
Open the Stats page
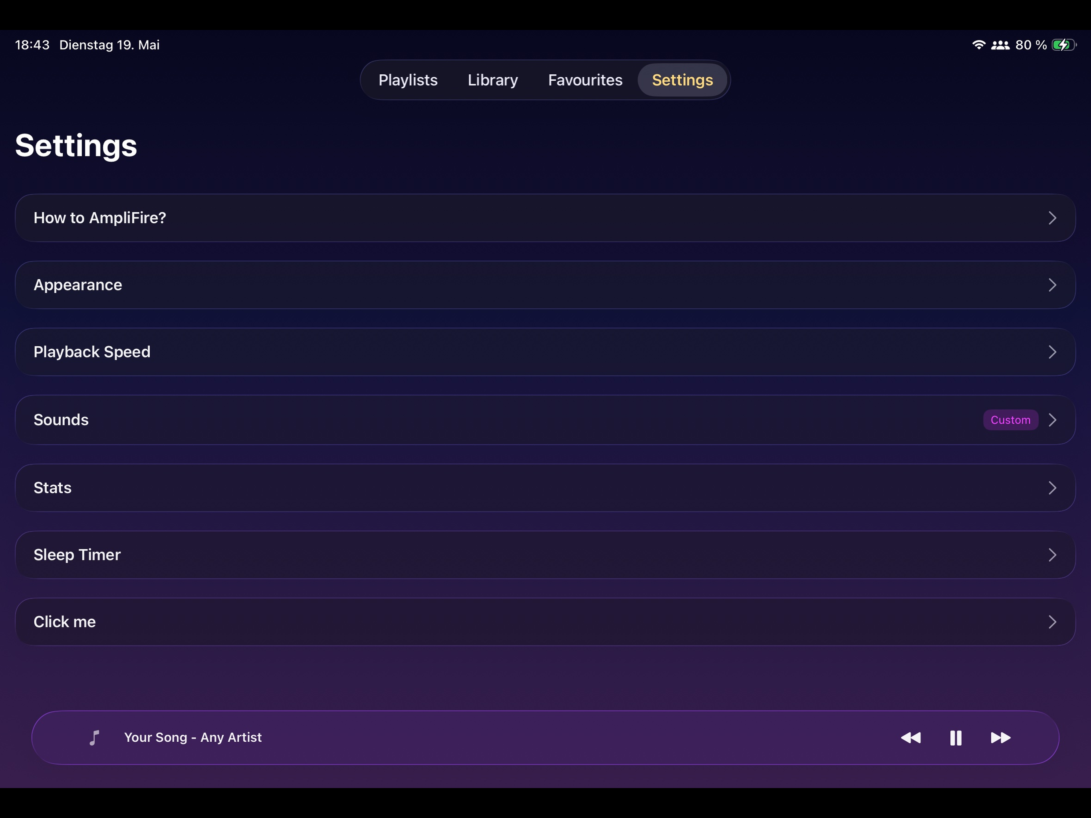pos(545,487)
